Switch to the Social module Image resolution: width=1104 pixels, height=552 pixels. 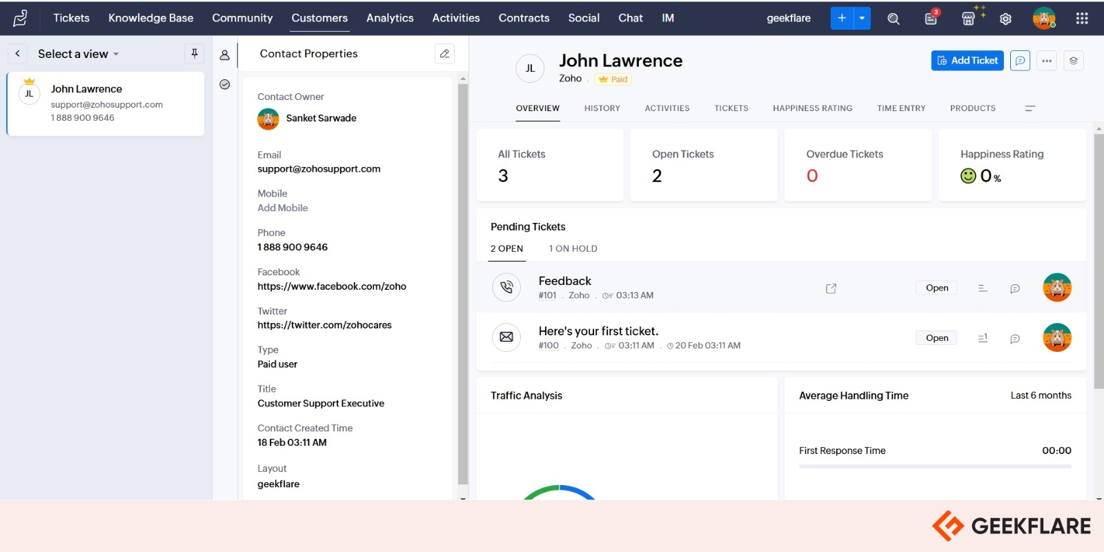pyautogui.click(x=584, y=18)
